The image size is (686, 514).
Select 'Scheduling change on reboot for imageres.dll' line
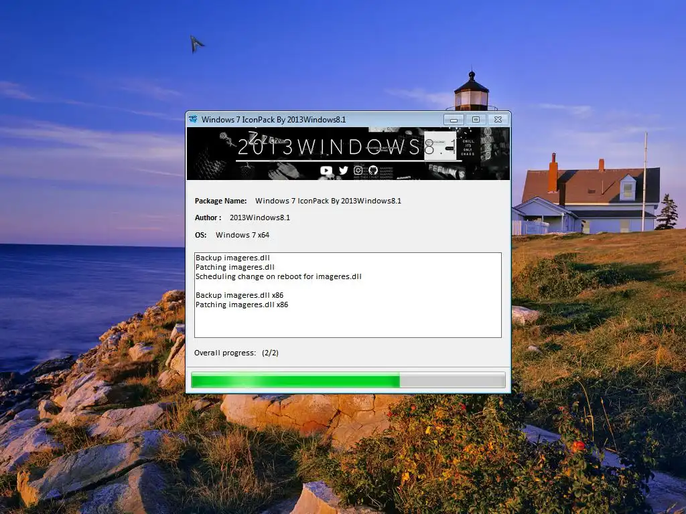coord(279,276)
